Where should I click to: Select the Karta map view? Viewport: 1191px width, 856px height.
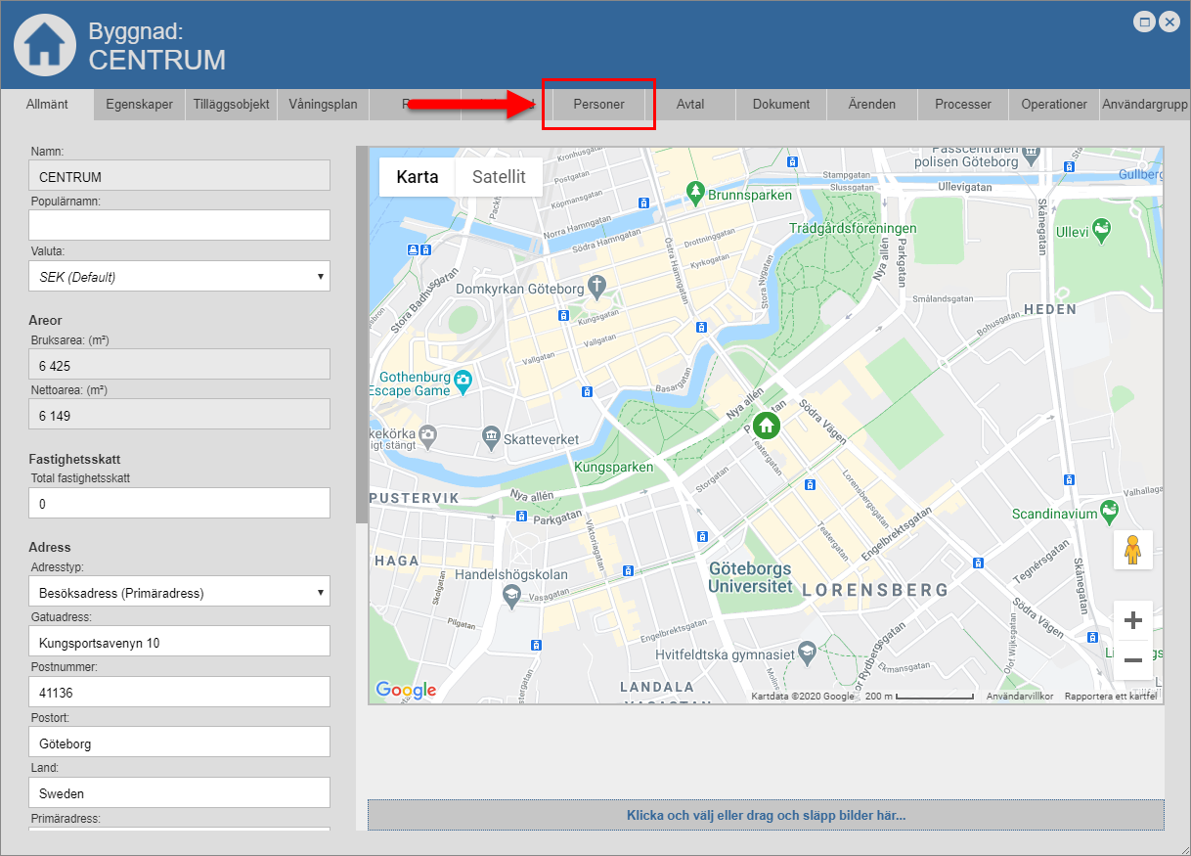(x=417, y=177)
